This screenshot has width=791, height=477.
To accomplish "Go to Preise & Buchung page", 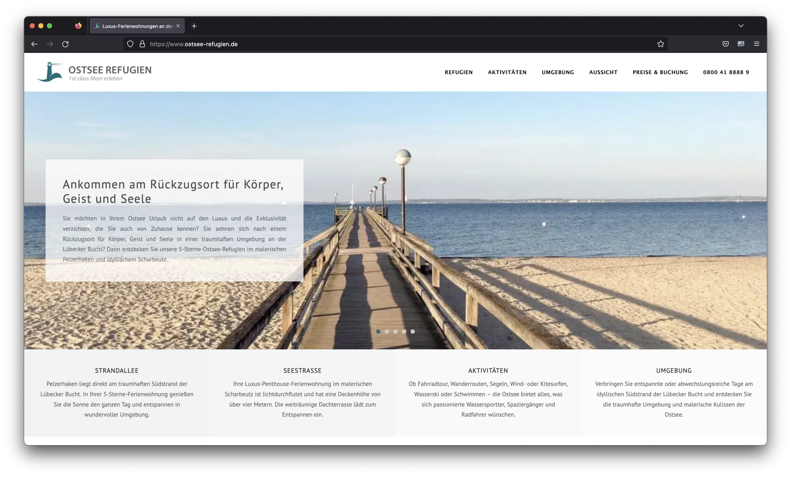I will point(660,72).
